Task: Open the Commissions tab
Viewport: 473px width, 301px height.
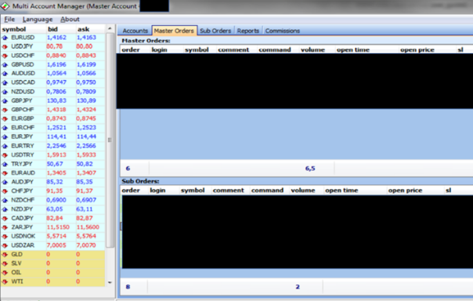Action: [283, 31]
